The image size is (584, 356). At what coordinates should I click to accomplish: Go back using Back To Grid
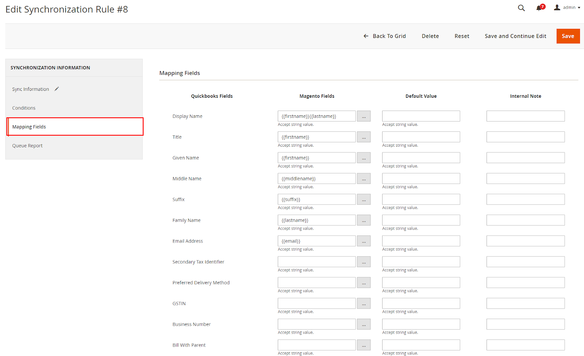click(x=385, y=36)
